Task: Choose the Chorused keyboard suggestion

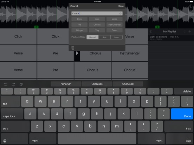Action: coord(128,84)
